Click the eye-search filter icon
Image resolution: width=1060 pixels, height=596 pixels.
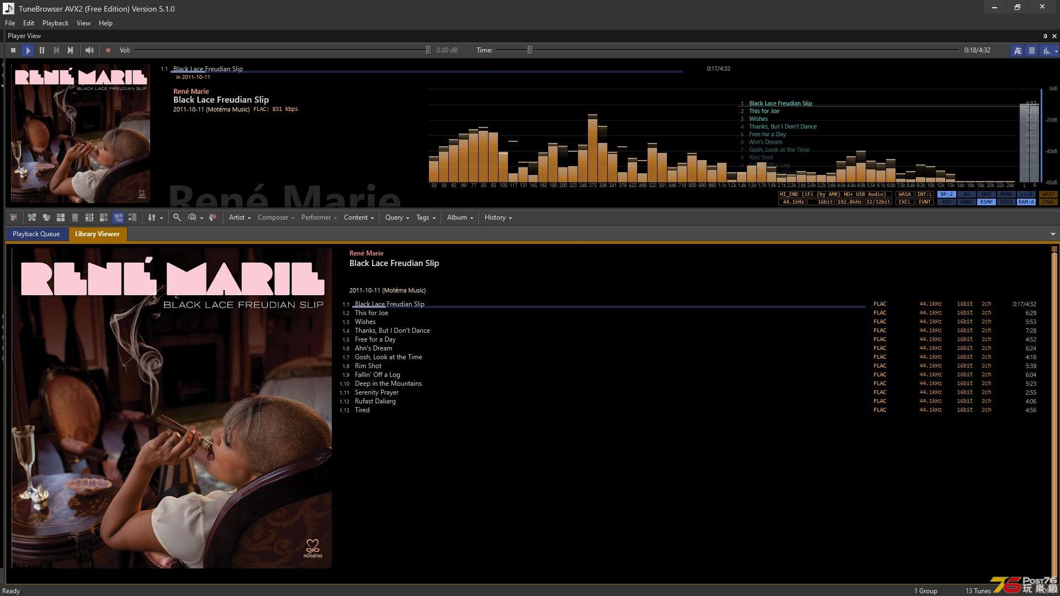click(x=192, y=217)
